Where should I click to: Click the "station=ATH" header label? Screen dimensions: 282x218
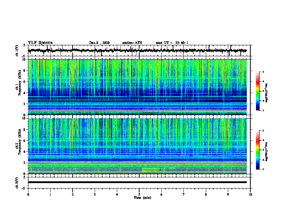132,43
